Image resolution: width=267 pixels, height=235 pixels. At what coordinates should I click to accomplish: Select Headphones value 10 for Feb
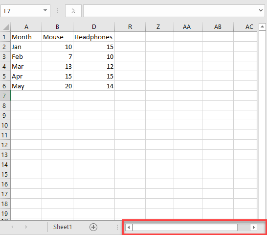[94, 56]
